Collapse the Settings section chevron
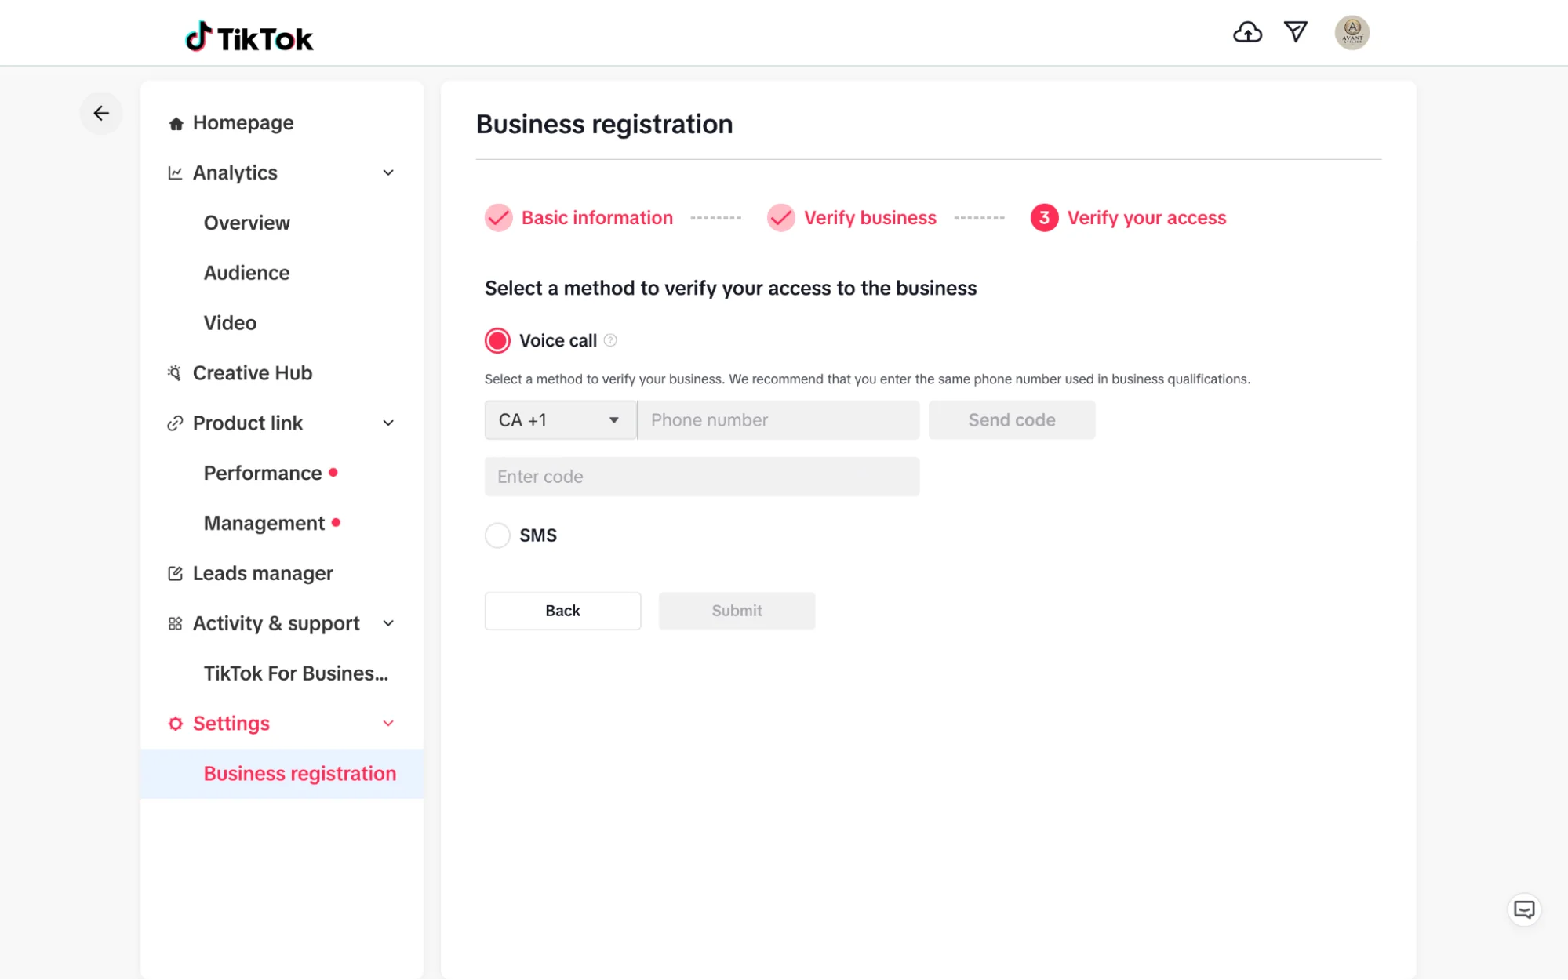This screenshot has height=980, width=1568. pos(388,724)
